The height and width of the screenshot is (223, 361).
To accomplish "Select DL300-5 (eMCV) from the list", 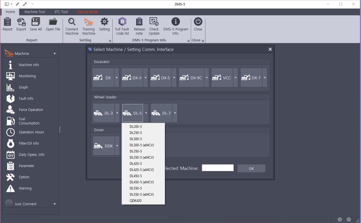I will (x=141, y=145).
